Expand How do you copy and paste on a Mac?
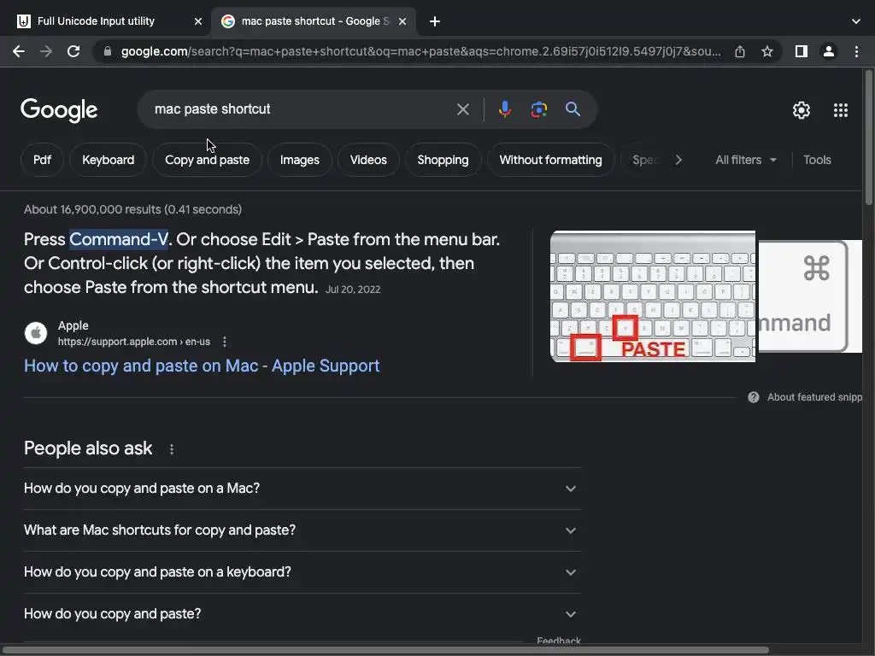 tap(302, 489)
